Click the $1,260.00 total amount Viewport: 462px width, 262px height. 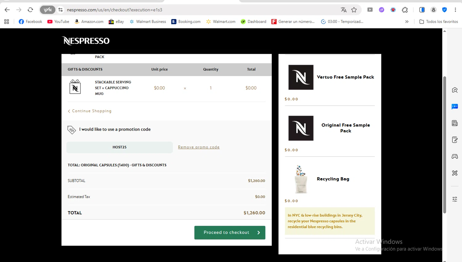(254, 213)
